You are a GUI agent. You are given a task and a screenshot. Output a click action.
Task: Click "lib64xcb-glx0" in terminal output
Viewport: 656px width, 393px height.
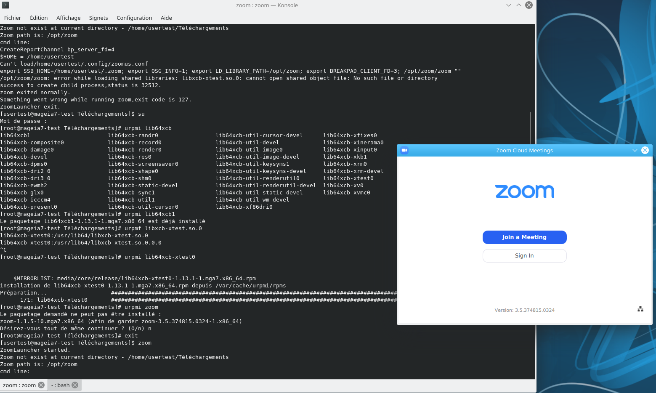pos(22,193)
